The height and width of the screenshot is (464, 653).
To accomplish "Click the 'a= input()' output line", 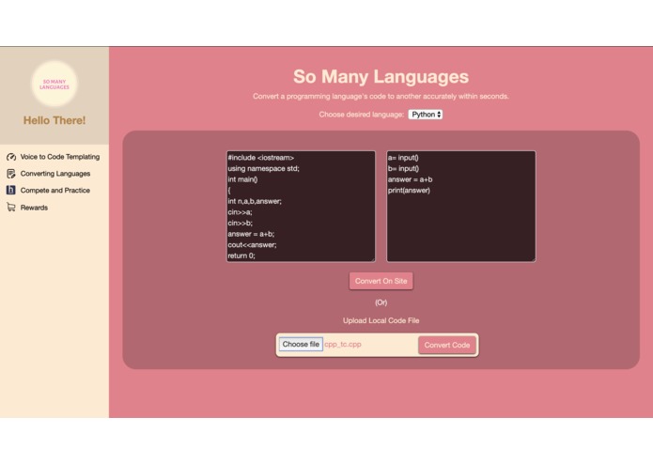I will pyautogui.click(x=403, y=158).
